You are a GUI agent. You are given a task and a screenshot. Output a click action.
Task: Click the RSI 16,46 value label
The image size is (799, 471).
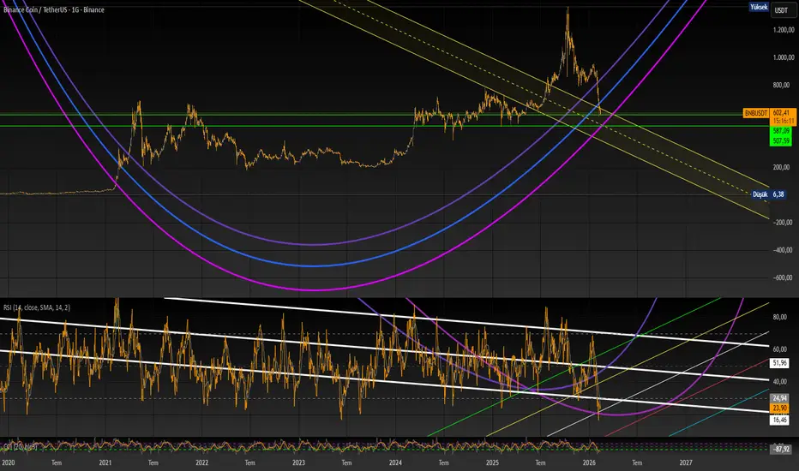click(x=780, y=420)
